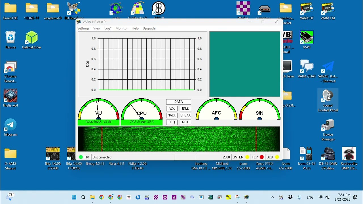Image resolution: width=363 pixels, height=204 pixels.
Task: Click the 2300 bandwidth status field
Action: click(226, 157)
